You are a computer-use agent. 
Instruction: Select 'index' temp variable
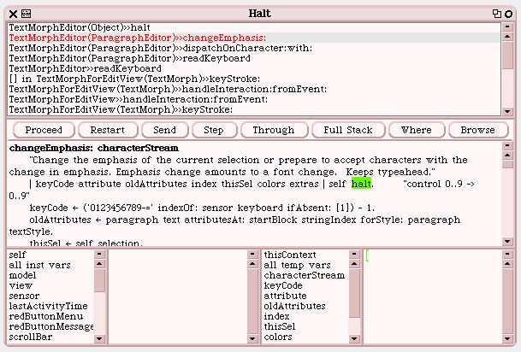click(305, 316)
